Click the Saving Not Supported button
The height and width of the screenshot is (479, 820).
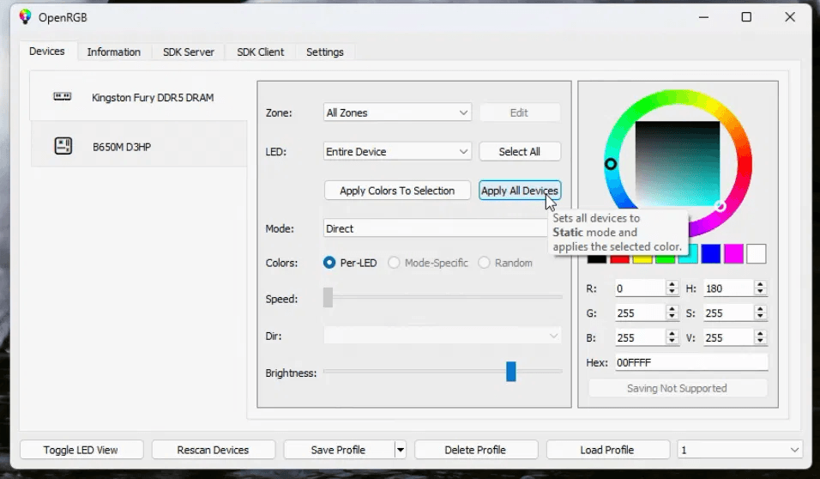(678, 388)
